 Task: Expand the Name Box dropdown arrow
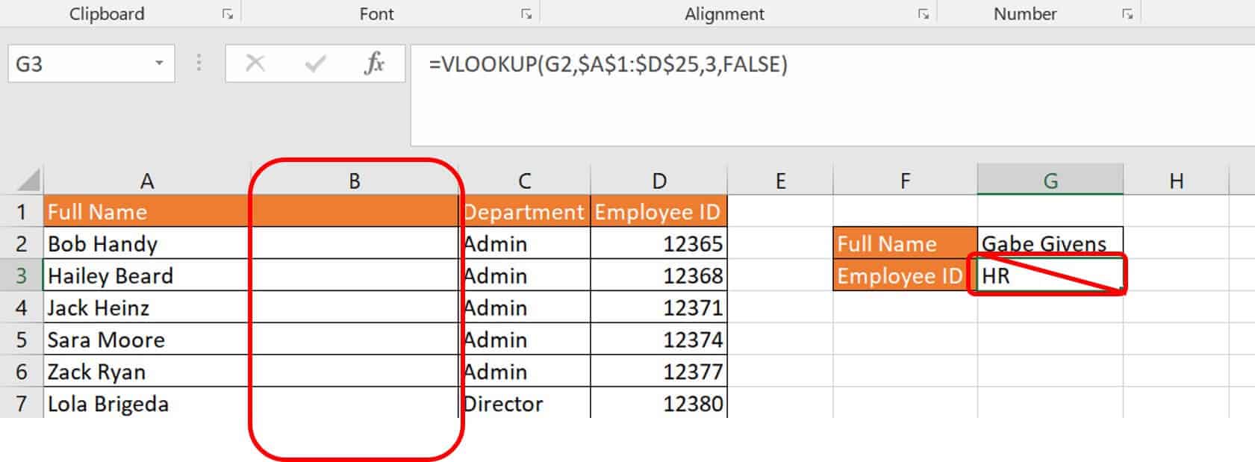[159, 63]
